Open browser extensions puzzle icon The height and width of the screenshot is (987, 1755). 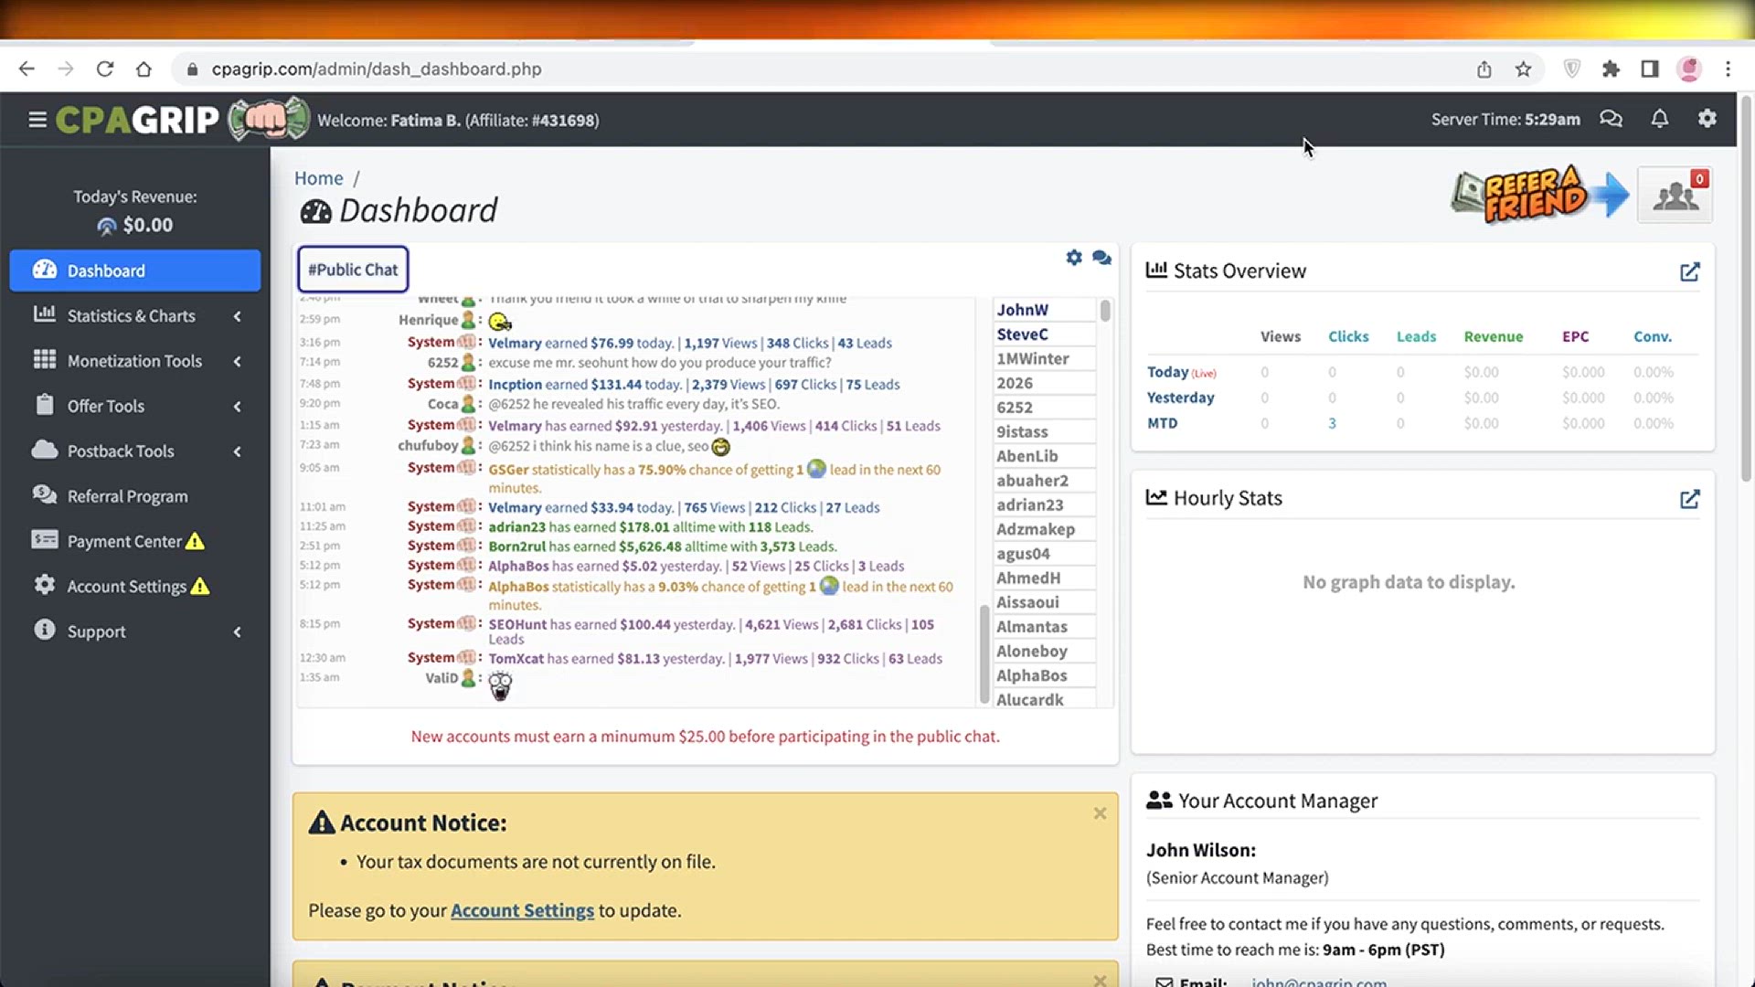(1611, 69)
